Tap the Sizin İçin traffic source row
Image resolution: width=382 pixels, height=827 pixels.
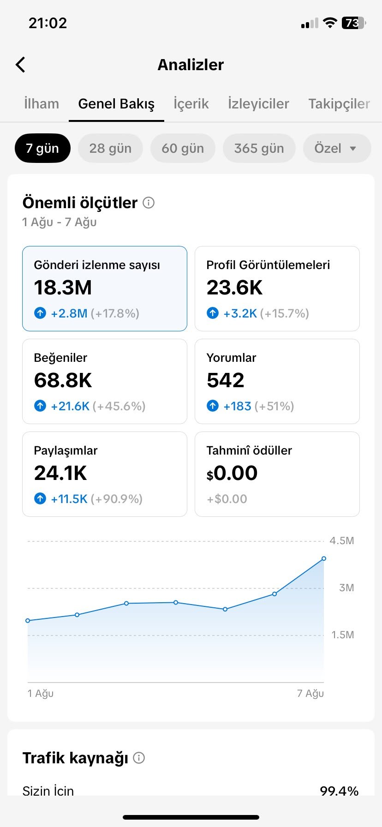click(191, 791)
